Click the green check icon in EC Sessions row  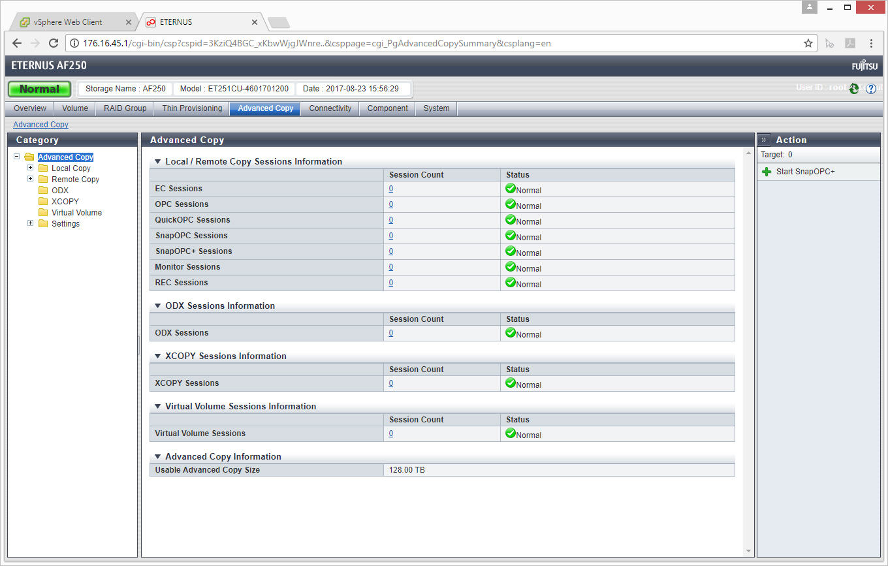[511, 188]
